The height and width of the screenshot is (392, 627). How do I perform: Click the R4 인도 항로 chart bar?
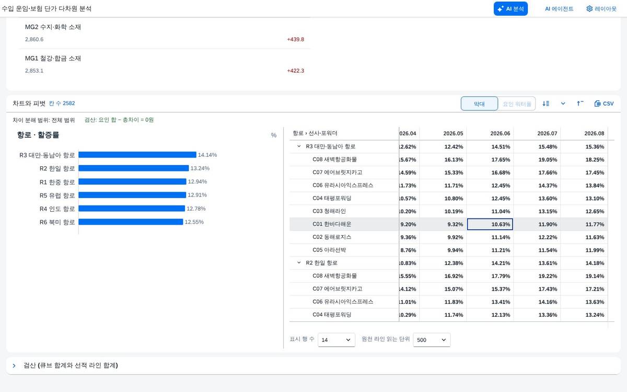(132, 209)
